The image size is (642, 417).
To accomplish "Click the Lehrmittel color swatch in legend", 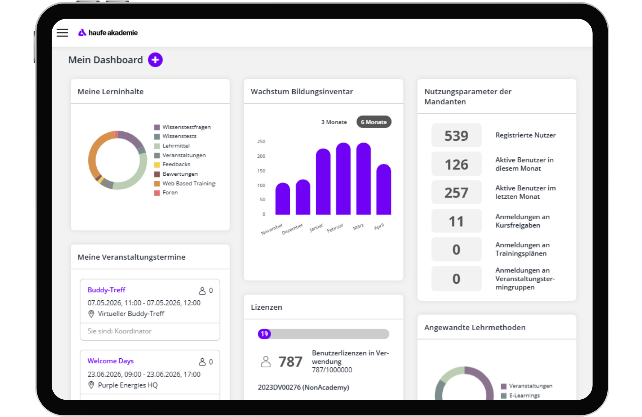I will coord(157,146).
